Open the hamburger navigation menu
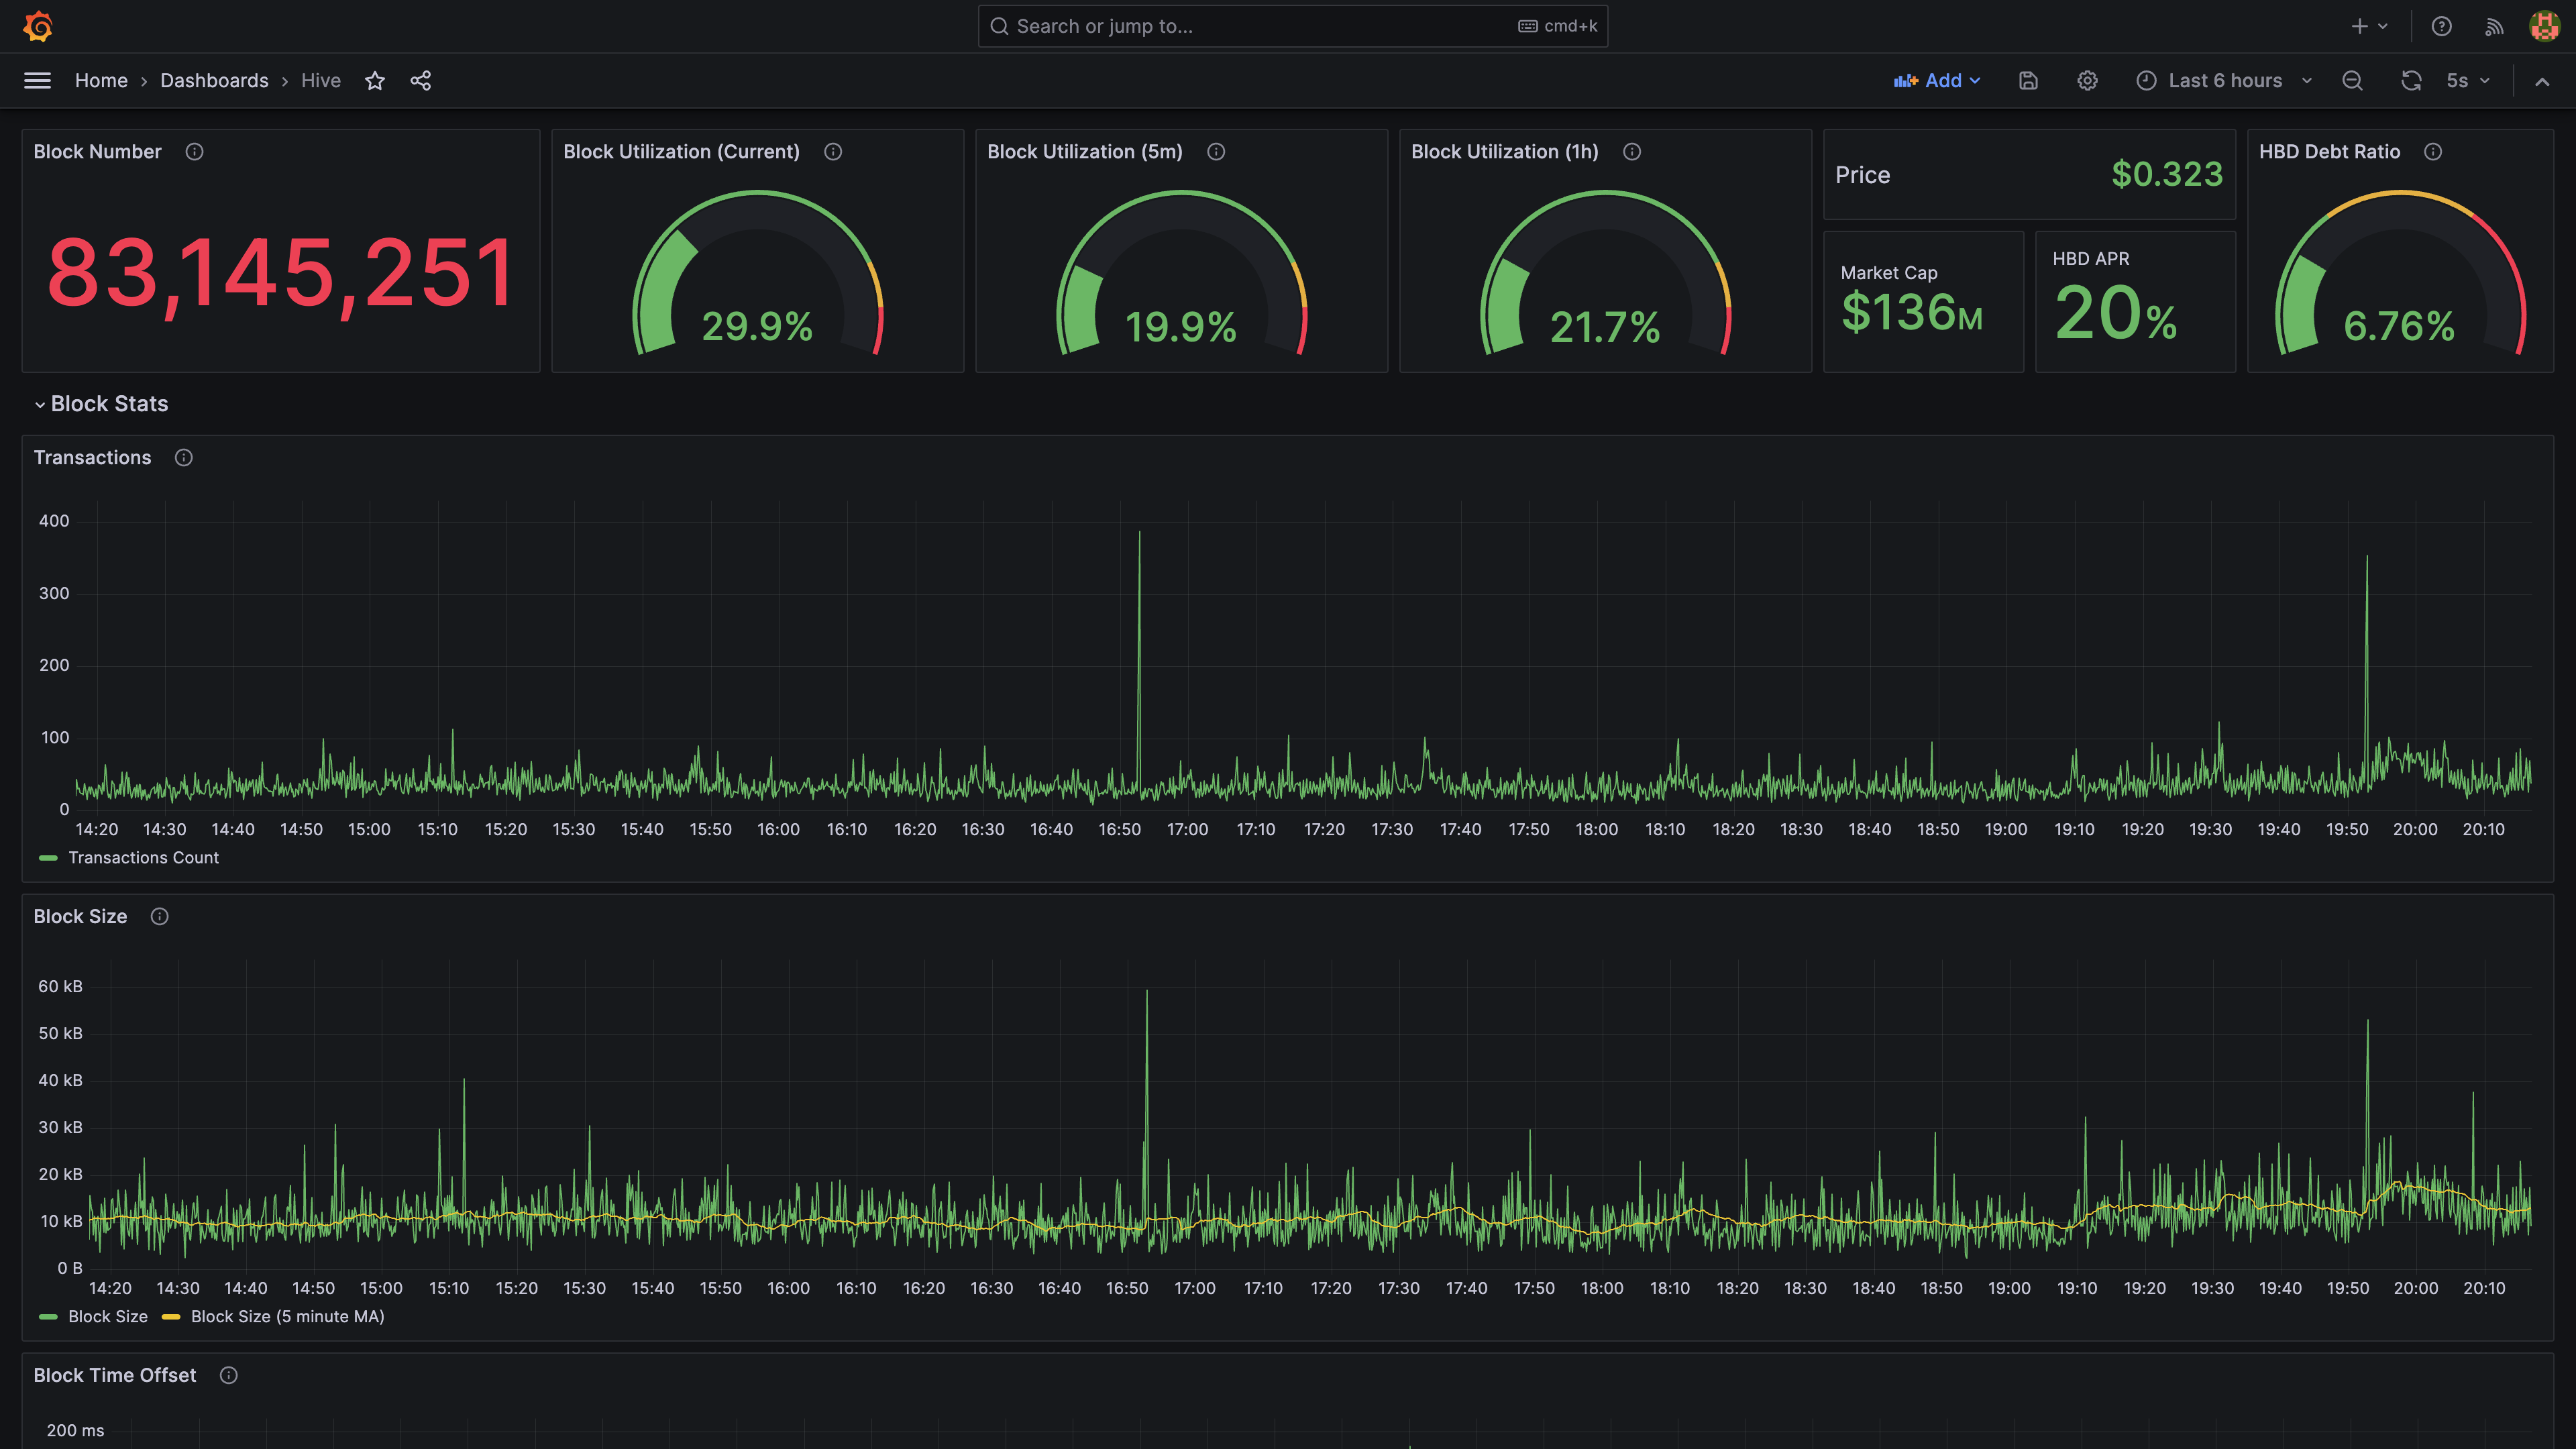This screenshot has height=1449, width=2576. click(x=37, y=81)
